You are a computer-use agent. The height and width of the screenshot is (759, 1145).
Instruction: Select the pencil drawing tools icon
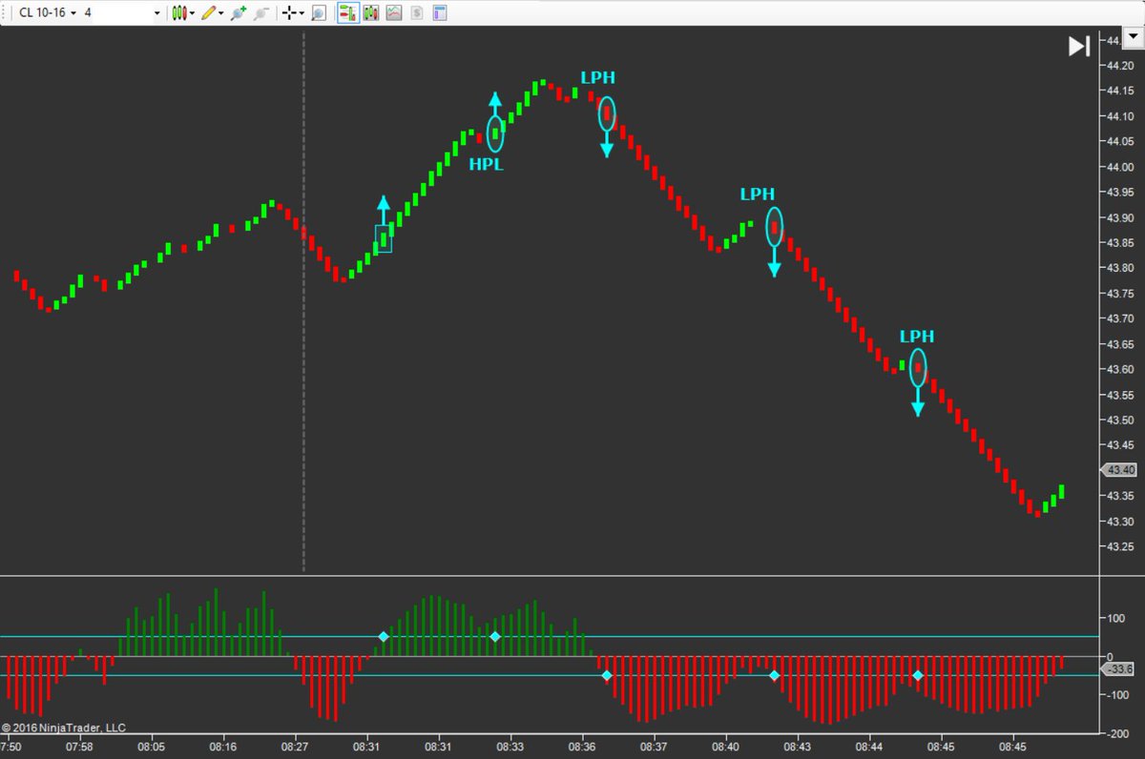click(207, 13)
